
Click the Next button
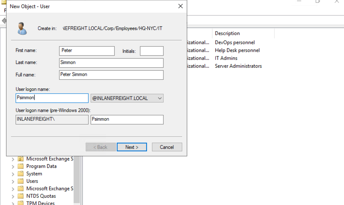[132, 147]
